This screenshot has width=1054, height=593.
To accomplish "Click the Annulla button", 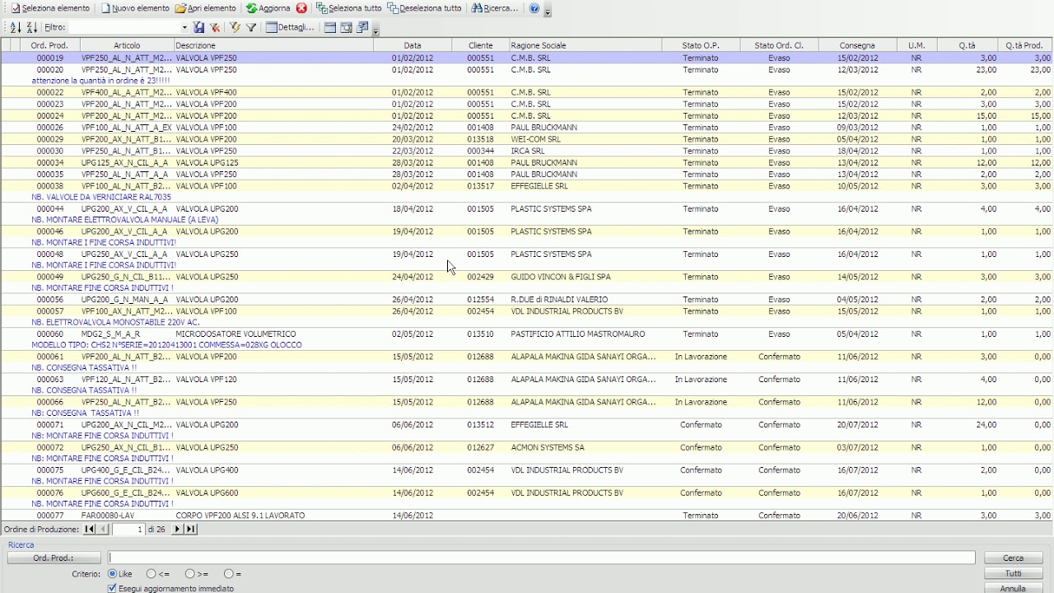I will (x=1013, y=588).
